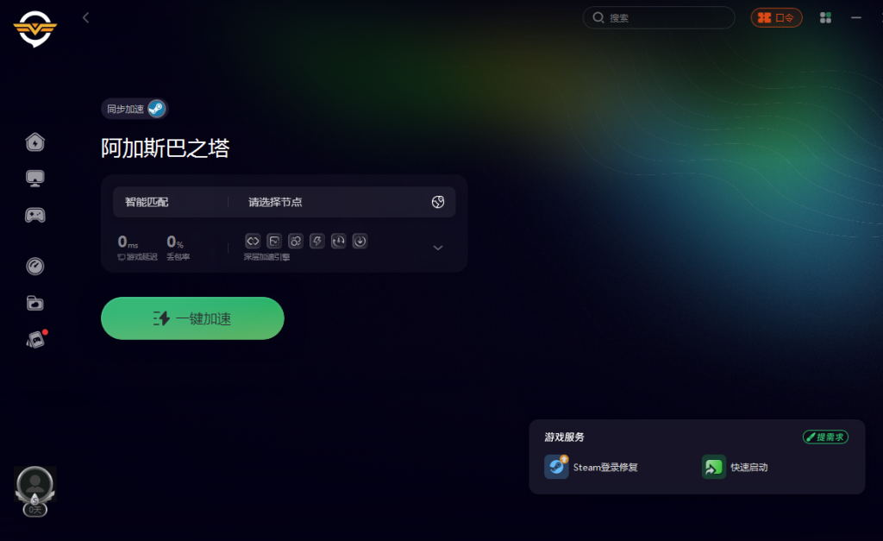Open 快速启动 service

click(x=735, y=467)
